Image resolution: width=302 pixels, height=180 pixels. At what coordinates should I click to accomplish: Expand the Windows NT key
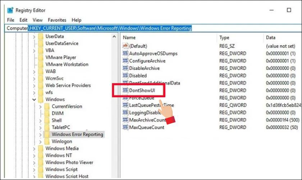point(34,156)
